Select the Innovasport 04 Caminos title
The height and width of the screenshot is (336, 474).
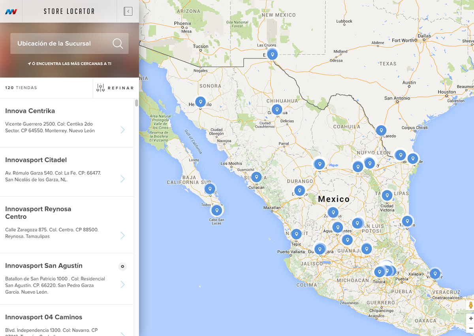tap(44, 317)
